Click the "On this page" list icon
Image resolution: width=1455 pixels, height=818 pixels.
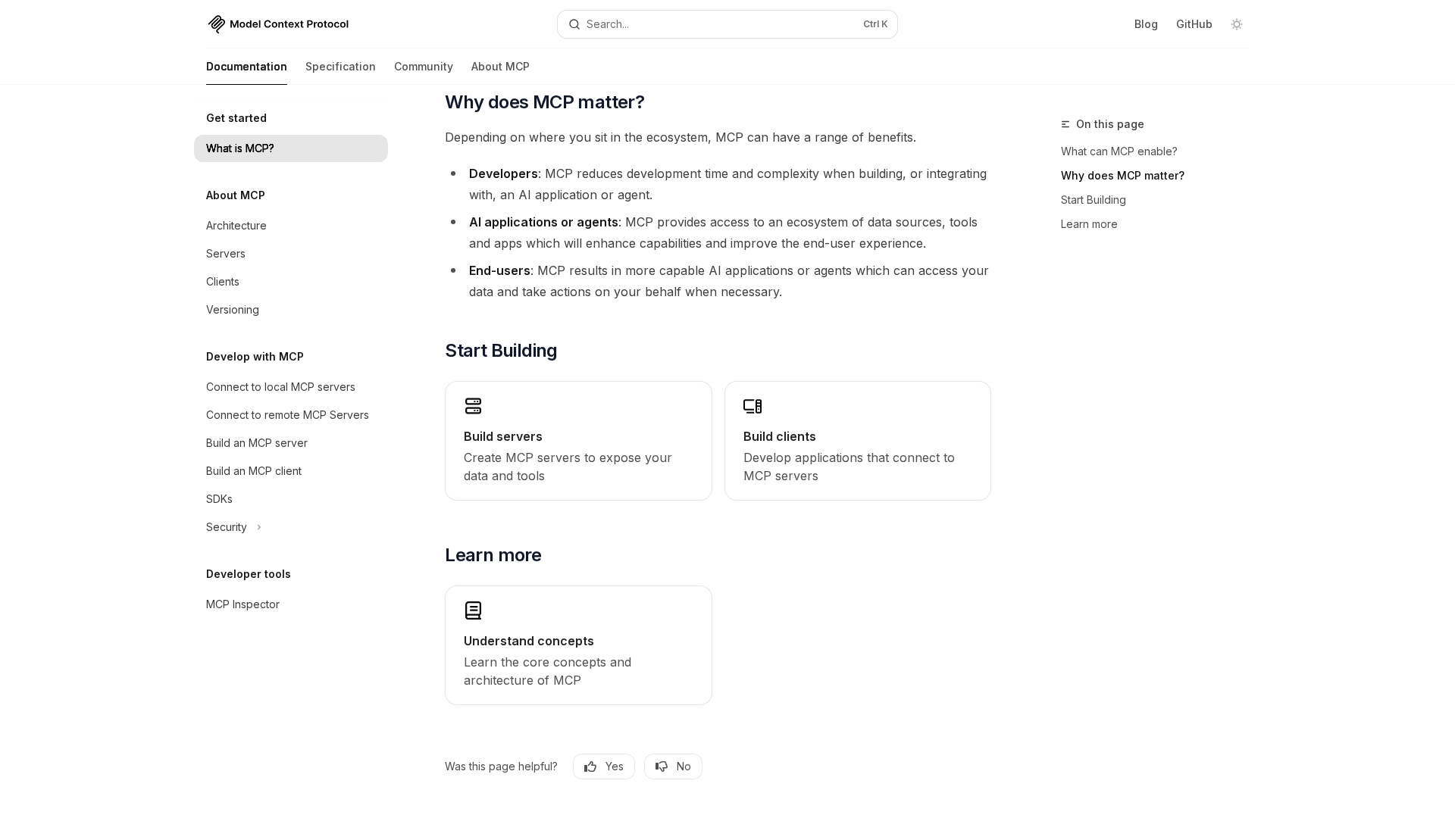[x=1065, y=124]
